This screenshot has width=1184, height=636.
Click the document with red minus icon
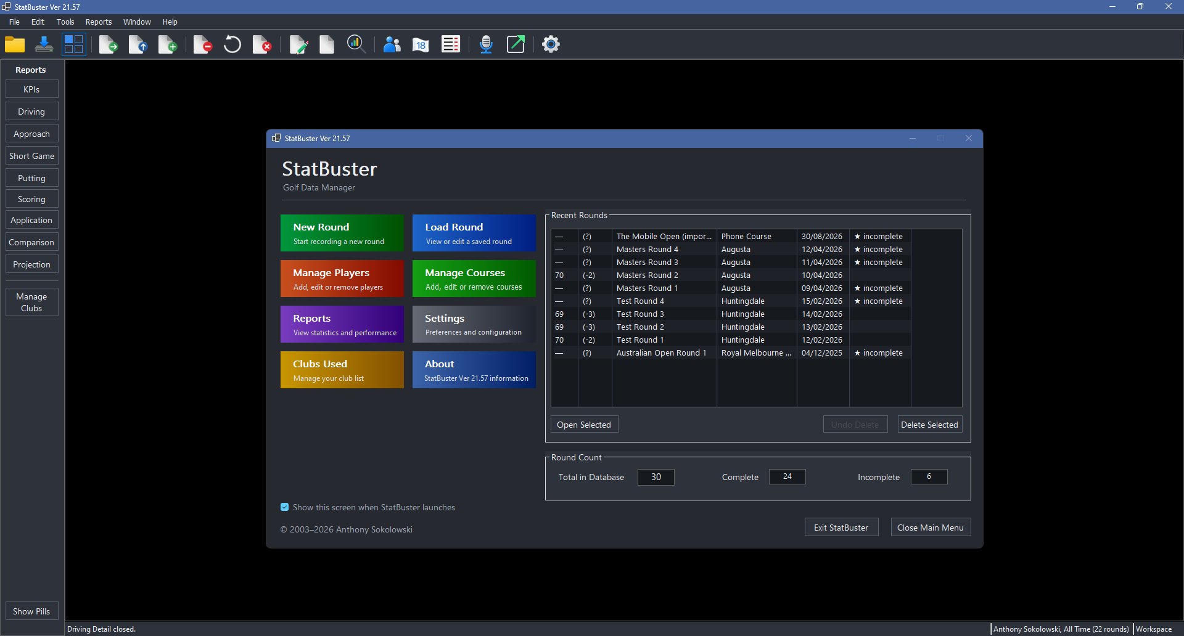[203, 44]
